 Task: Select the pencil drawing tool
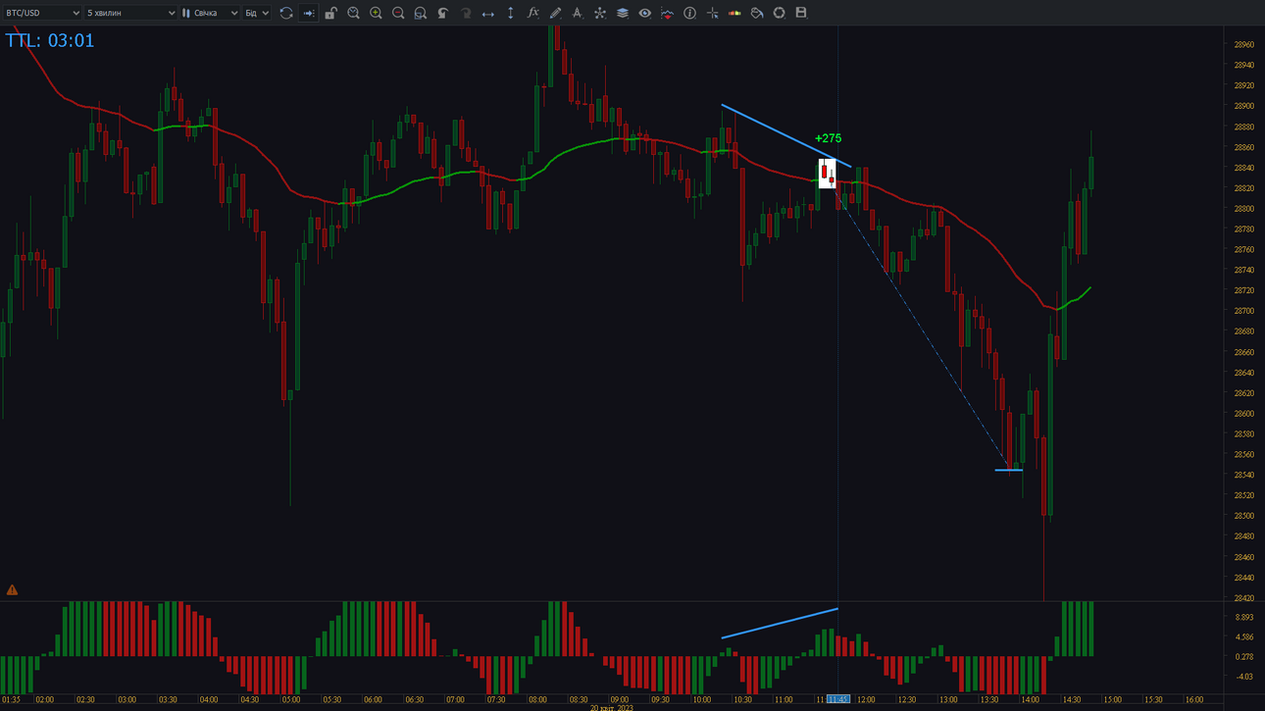tap(555, 13)
